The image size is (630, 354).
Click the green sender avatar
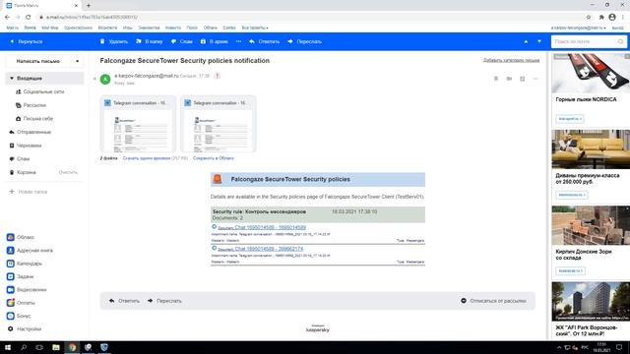tap(105, 79)
